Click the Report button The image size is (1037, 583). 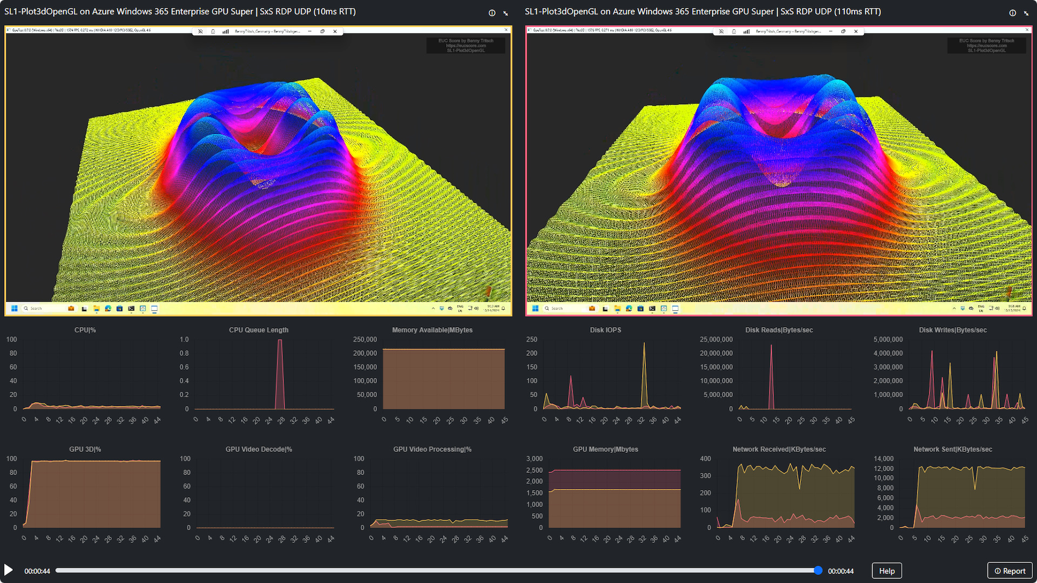pos(1009,571)
